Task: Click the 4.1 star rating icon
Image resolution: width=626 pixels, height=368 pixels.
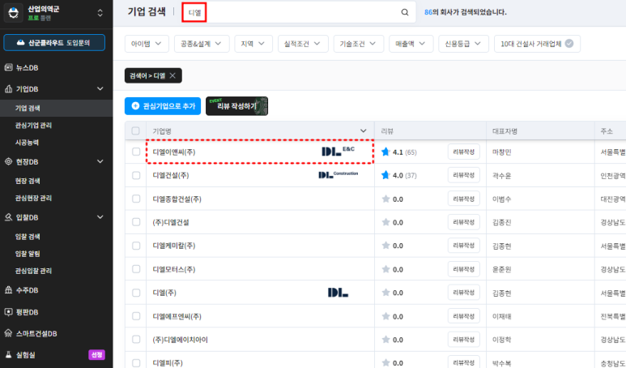Action: pyautogui.click(x=385, y=152)
